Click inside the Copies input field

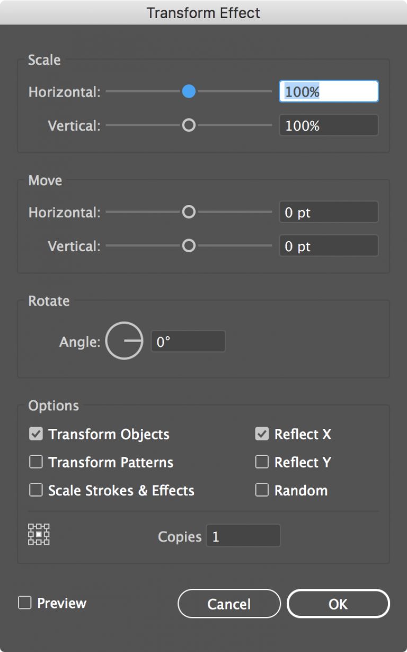[243, 536]
